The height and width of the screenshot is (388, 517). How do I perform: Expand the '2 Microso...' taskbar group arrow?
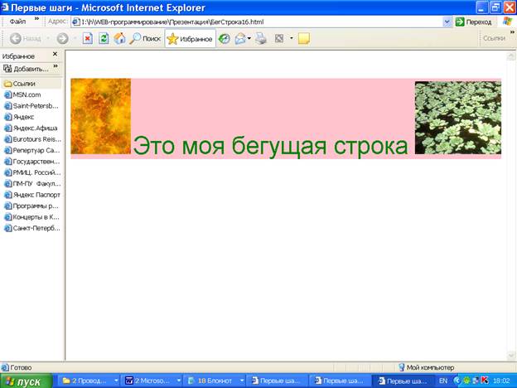click(x=178, y=381)
